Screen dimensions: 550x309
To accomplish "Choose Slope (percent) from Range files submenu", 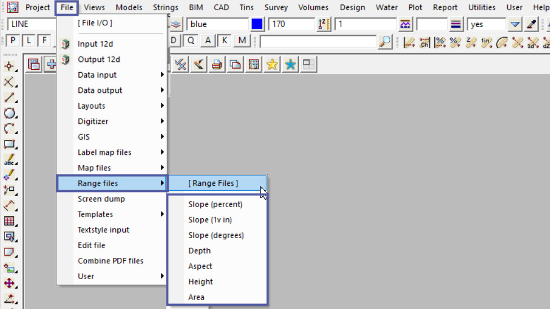I will pos(215,204).
